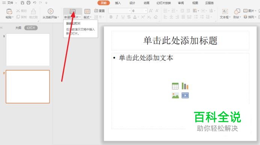Toggle align left paragraph button
The width and height of the screenshot is (260, 145).
(165, 17)
